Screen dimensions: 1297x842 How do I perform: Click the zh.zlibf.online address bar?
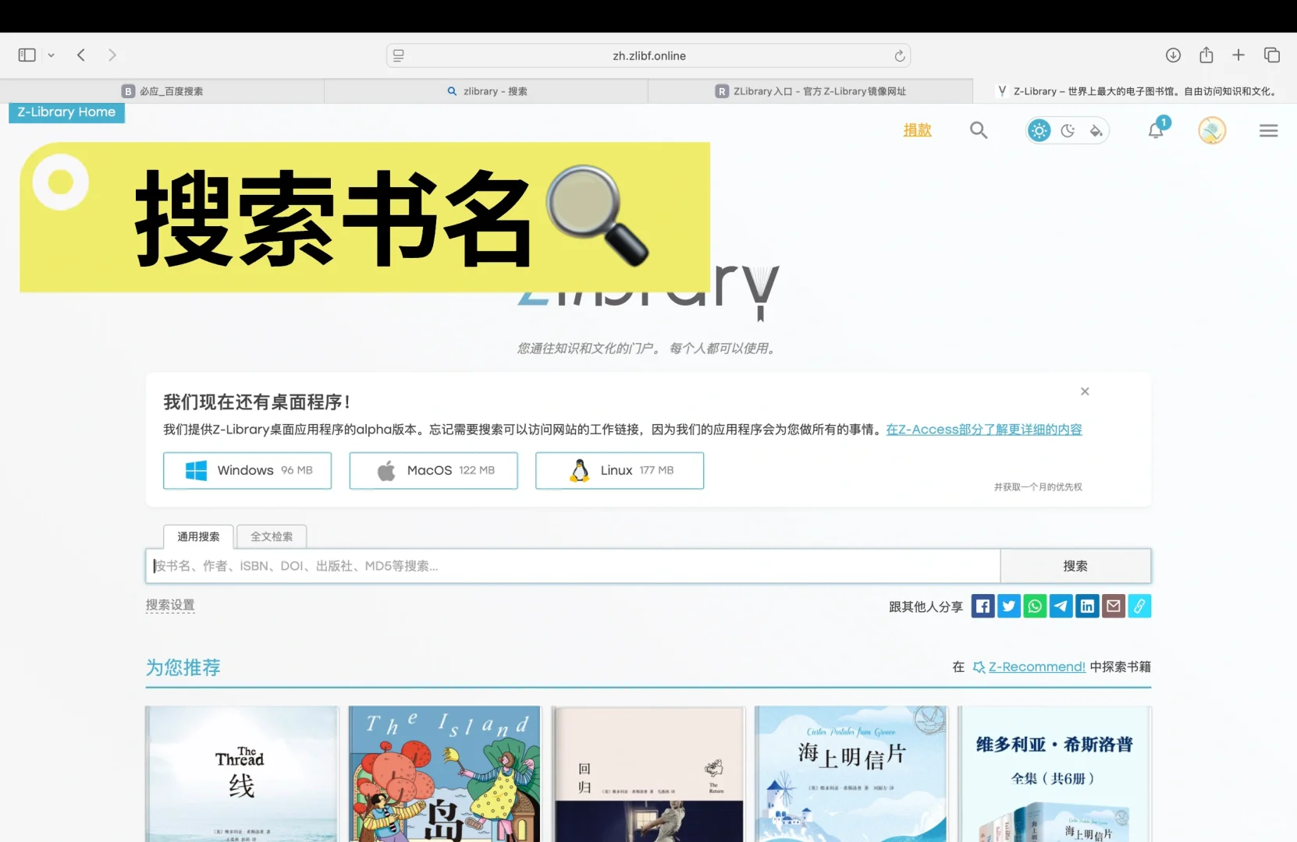coord(648,55)
